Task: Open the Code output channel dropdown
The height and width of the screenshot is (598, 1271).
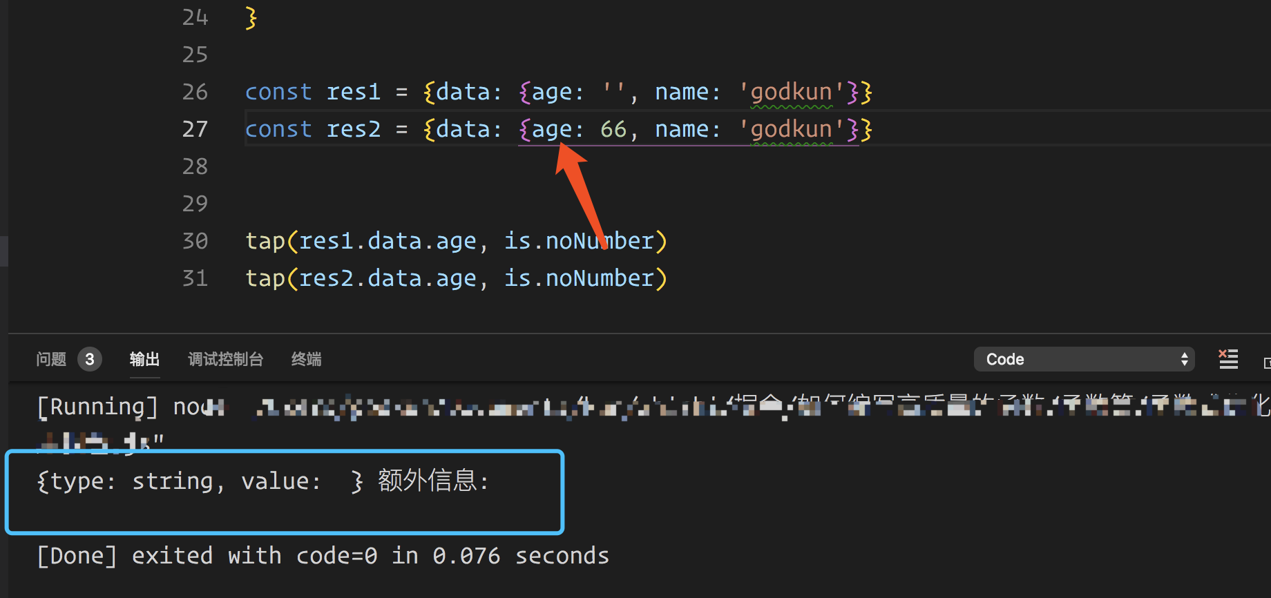Action: tap(1084, 359)
